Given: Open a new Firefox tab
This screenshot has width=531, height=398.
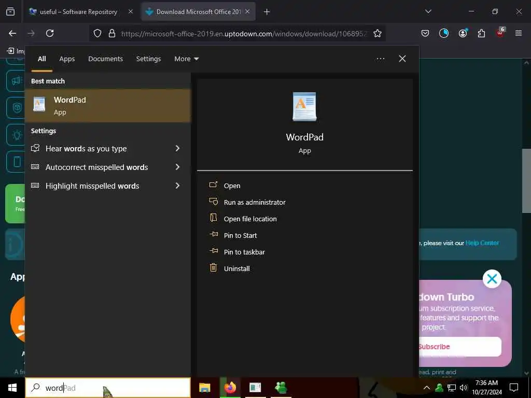Looking at the screenshot, I should pos(267,12).
